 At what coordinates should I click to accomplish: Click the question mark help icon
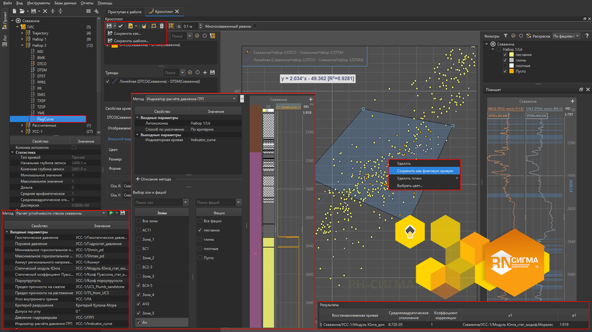point(587,36)
